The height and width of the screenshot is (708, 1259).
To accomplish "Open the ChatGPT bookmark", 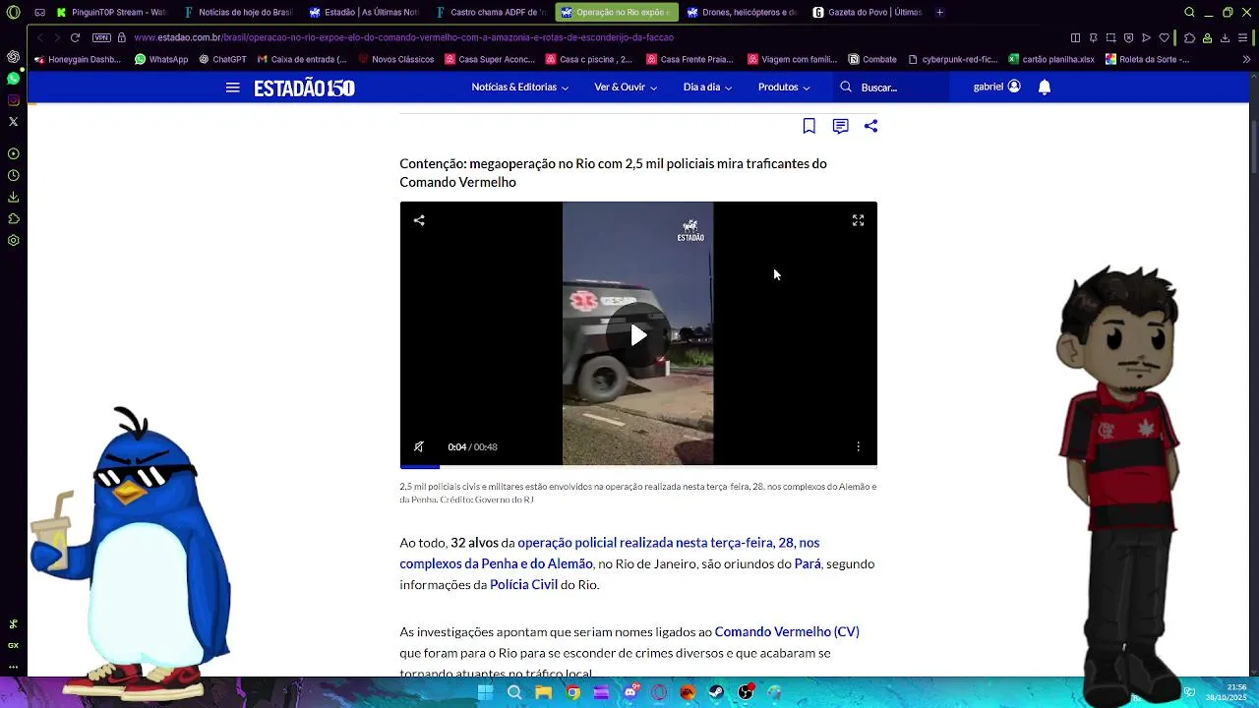I will (x=222, y=59).
